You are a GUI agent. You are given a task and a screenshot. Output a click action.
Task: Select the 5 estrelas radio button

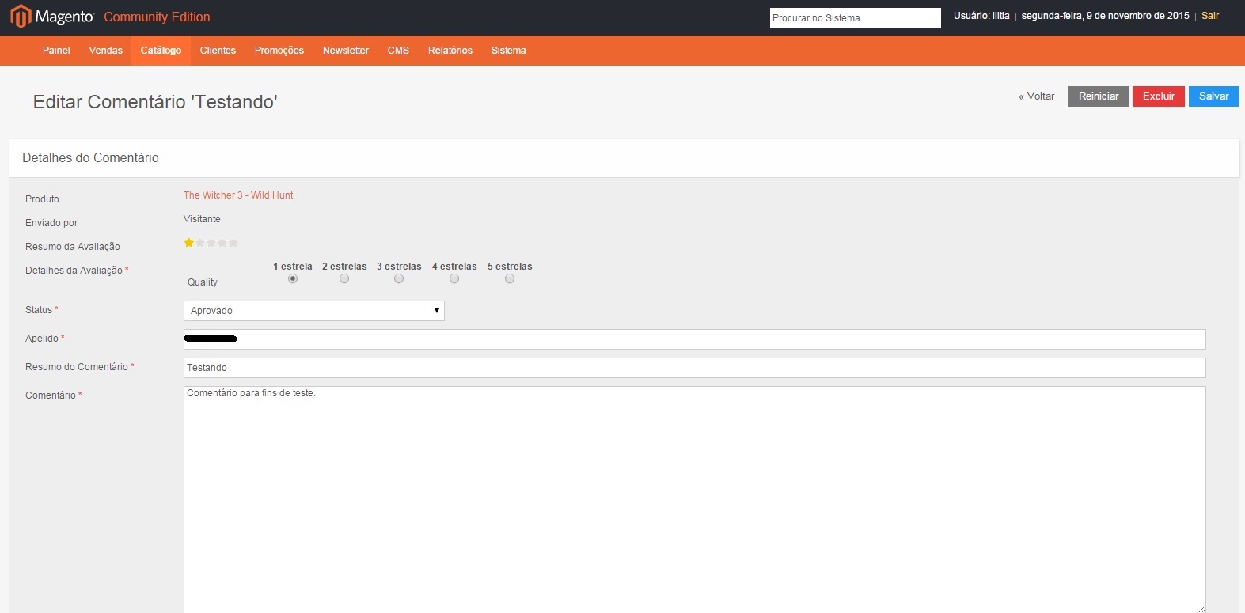pos(510,278)
